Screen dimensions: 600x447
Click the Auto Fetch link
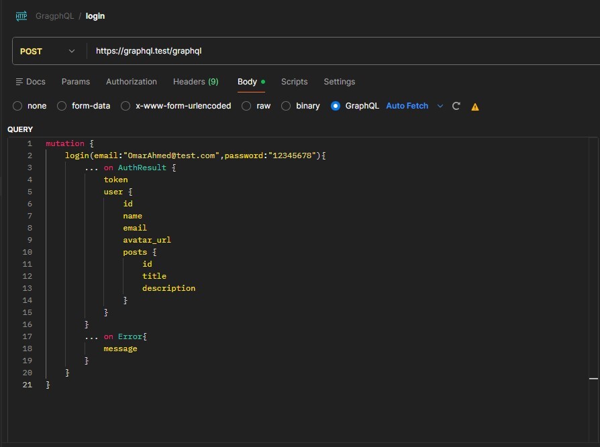407,106
